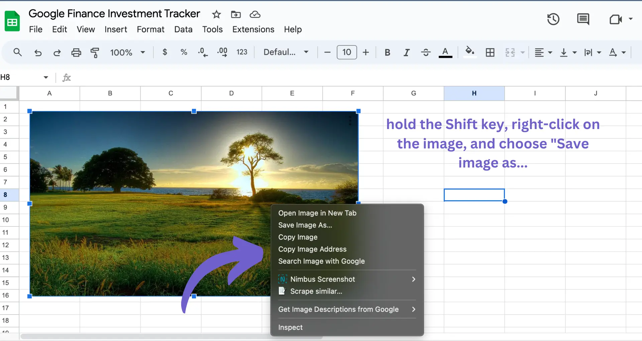Click the font size field showing 10
Screen dimensions: 642x341
[x=347, y=52]
